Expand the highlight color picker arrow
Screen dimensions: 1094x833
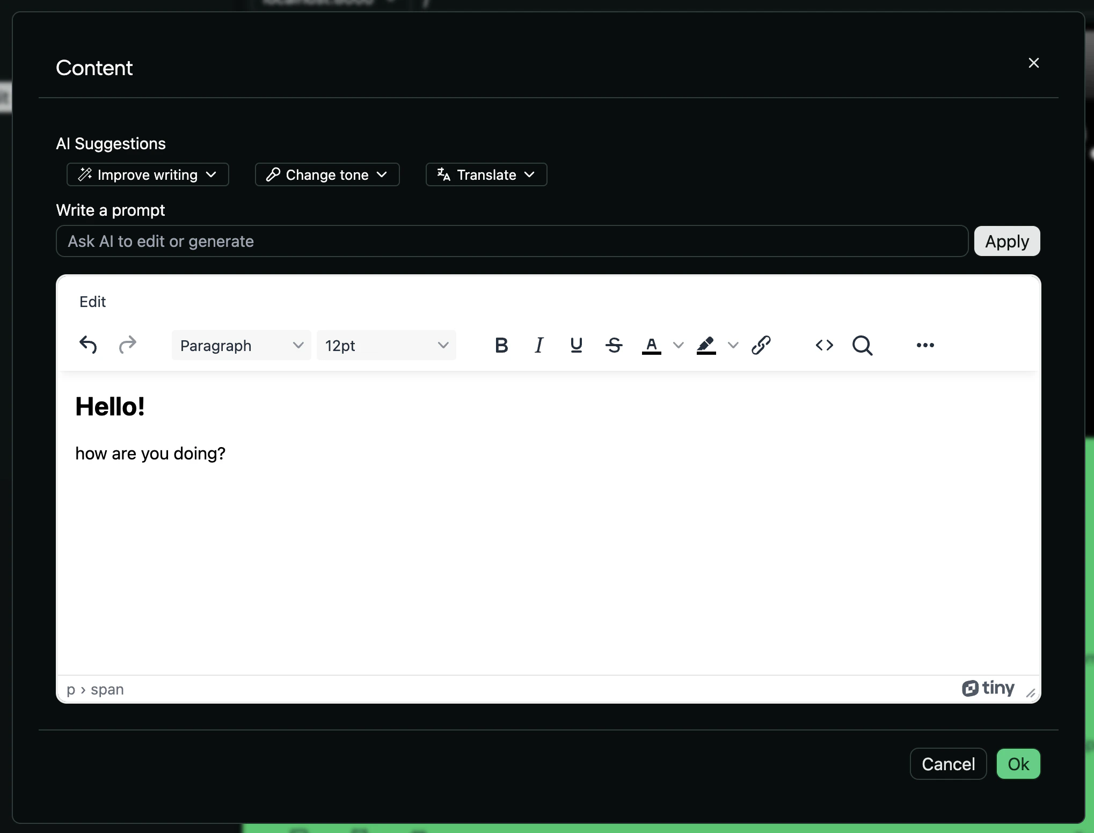point(733,345)
